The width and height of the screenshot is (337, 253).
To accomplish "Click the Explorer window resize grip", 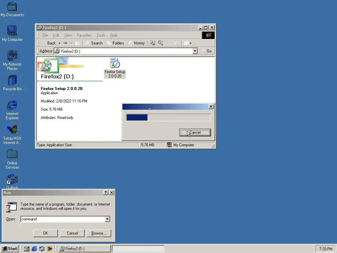I will (213, 146).
